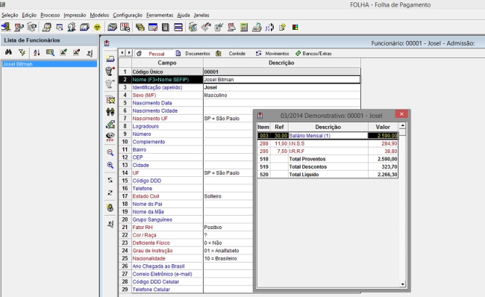485x297 pixels.
Task: Open the Janelas menu
Action: (201, 15)
